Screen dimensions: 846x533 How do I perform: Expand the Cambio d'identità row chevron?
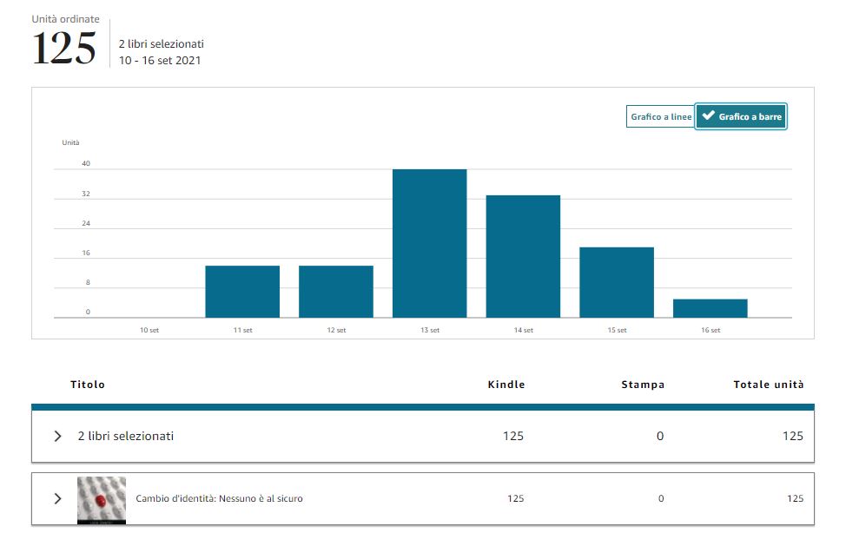(x=58, y=498)
